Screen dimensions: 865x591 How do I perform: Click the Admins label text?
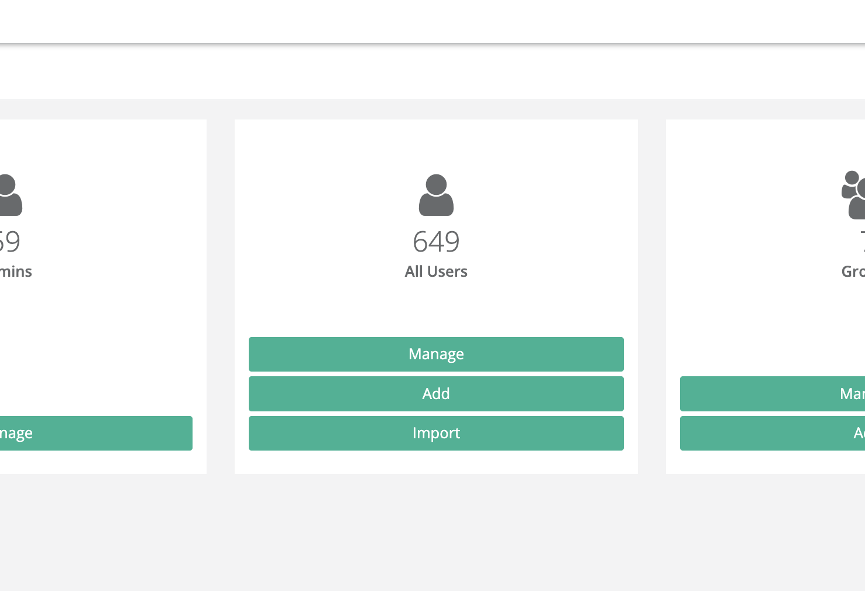(16, 272)
